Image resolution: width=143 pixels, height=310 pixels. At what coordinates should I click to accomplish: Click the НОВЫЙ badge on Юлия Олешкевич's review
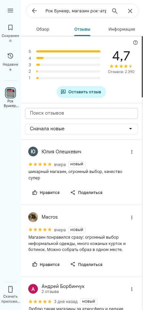(77, 164)
